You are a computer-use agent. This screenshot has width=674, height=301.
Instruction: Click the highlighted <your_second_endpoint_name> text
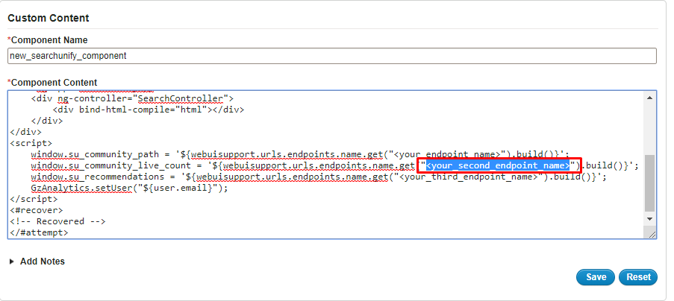point(497,165)
